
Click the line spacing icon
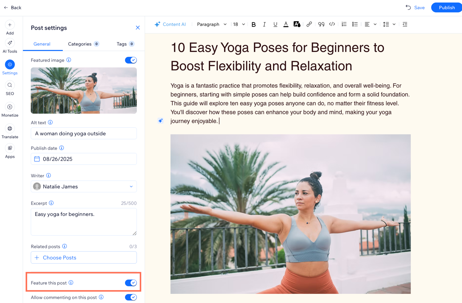[386, 24]
